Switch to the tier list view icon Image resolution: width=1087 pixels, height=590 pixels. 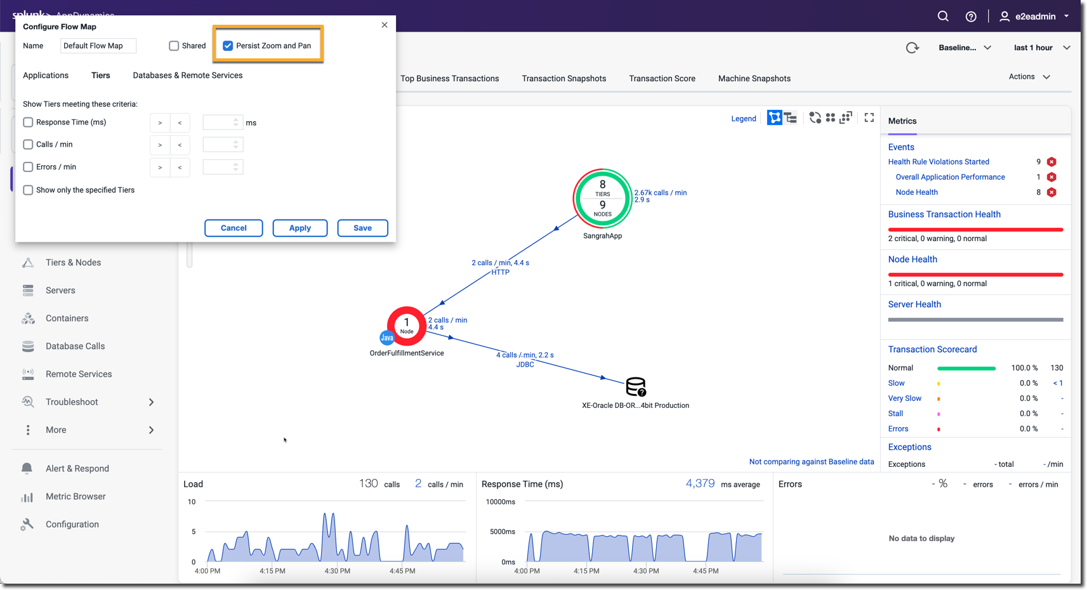791,118
